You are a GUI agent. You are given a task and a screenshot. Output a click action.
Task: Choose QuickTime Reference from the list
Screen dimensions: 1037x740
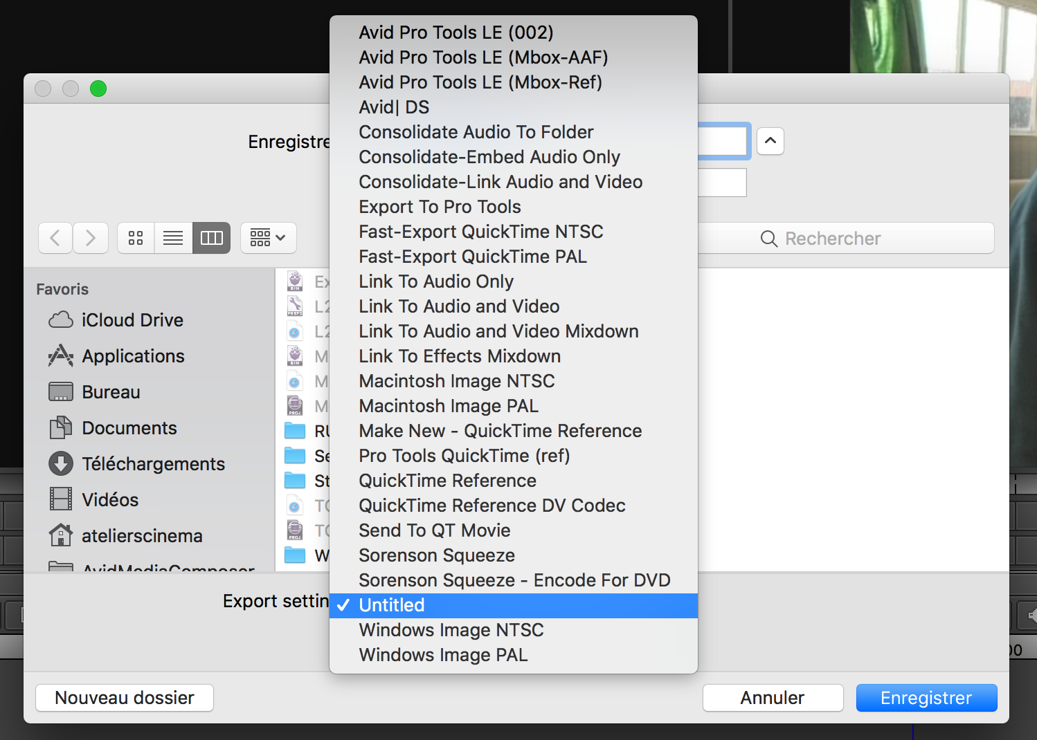[447, 481]
